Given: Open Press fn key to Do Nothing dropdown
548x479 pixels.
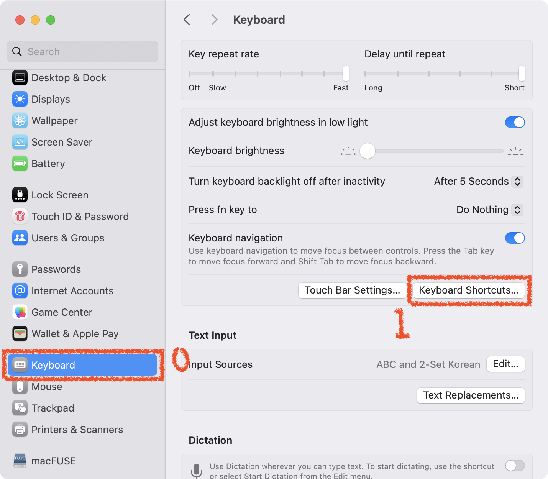Looking at the screenshot, I should pyautogui.click(x=489, y=210).
